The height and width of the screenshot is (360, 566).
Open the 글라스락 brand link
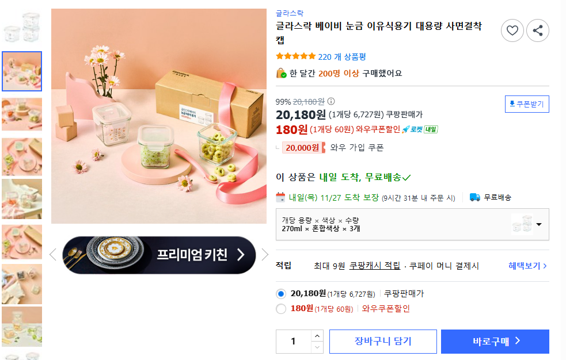[290, 13]
